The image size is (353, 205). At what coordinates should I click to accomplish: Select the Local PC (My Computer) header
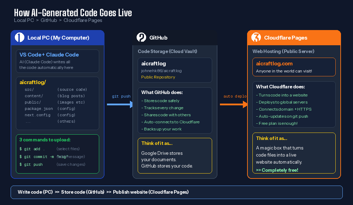58,38
